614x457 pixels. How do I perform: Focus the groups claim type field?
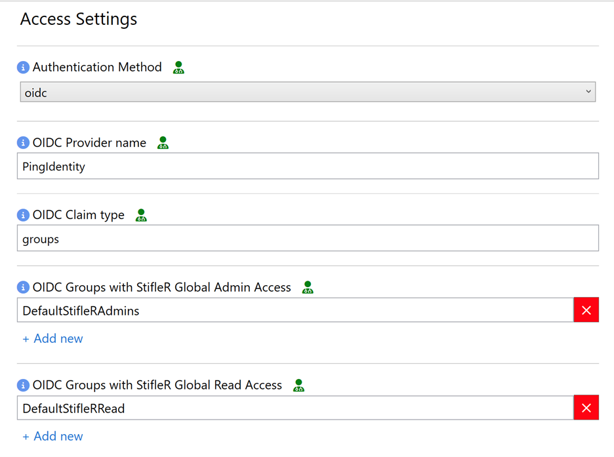click(x=307, y=239)
